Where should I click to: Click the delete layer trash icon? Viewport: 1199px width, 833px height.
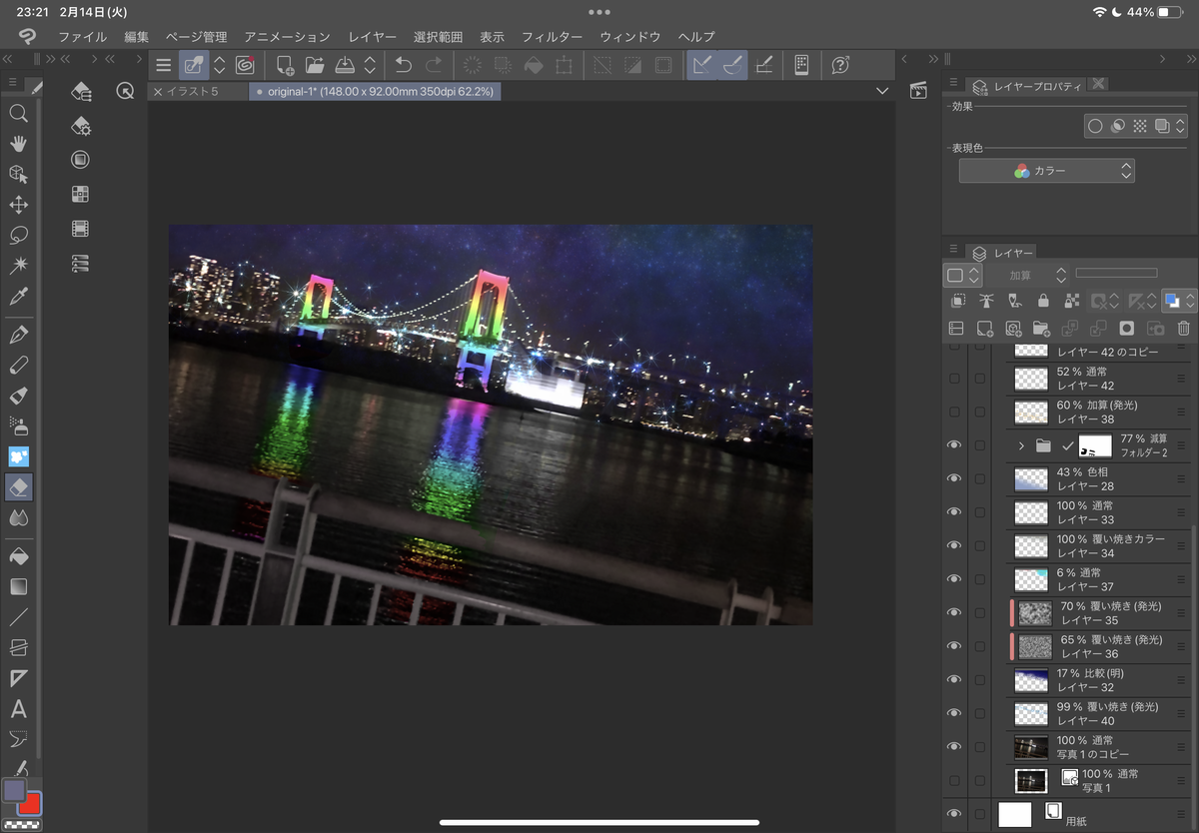click(x=1184, y=328)
